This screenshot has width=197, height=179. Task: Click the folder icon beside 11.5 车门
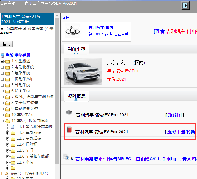click(x=13, y=150)
